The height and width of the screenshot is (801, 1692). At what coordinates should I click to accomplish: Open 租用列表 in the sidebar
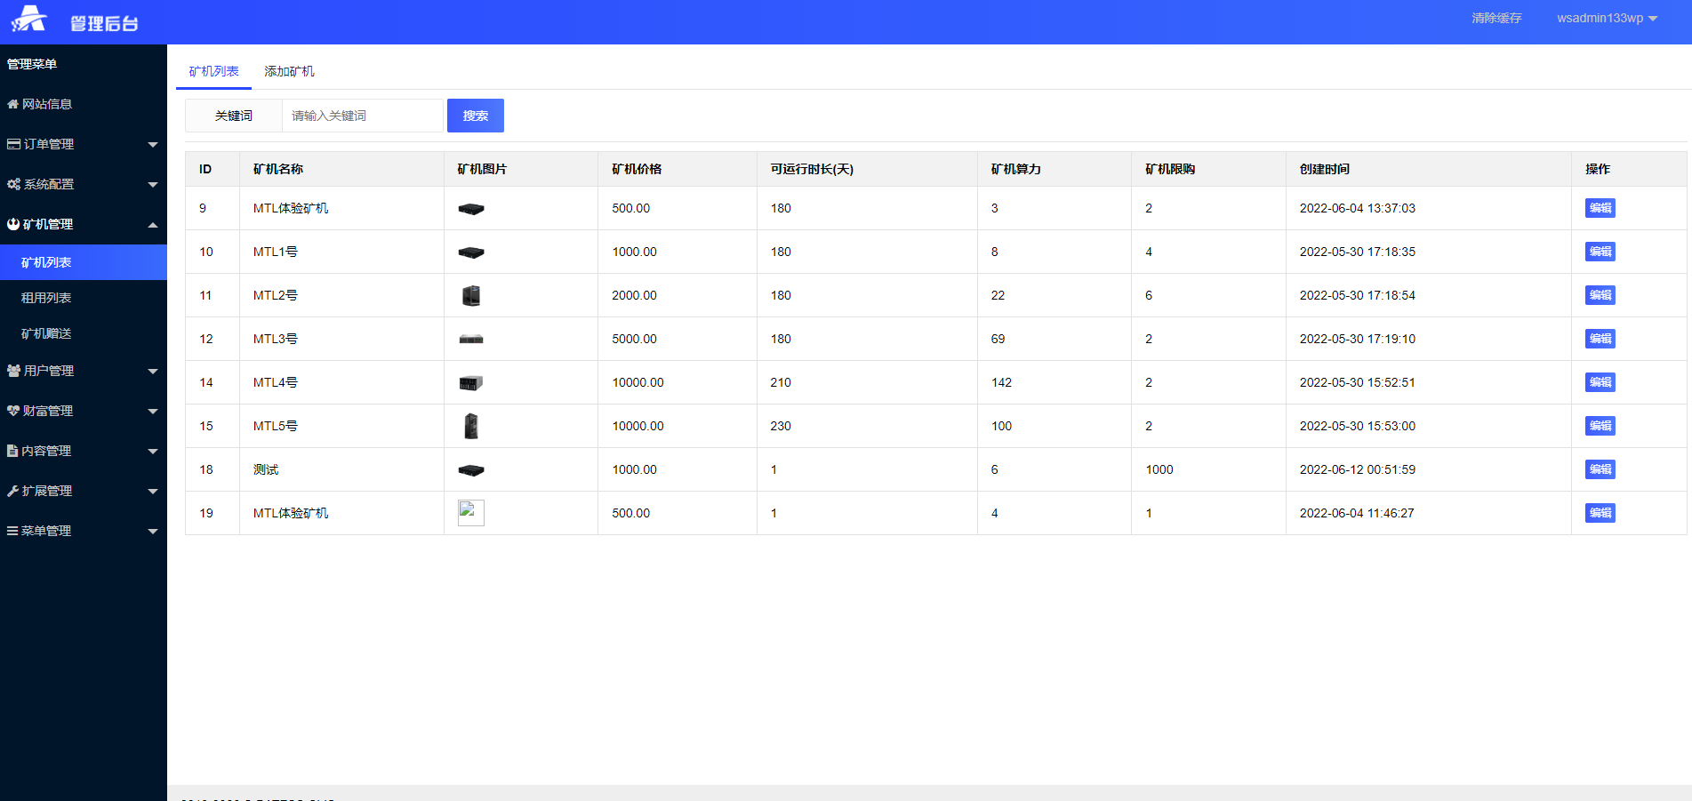[46, 298]
